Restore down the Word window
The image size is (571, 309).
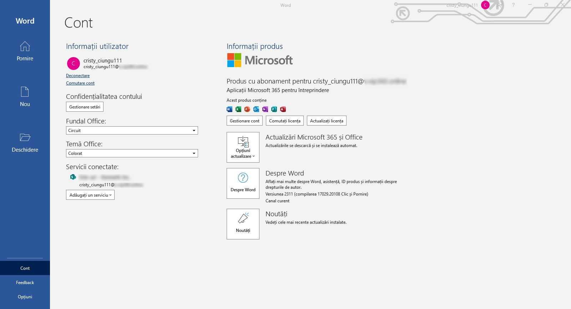click(x=546, y=5)
